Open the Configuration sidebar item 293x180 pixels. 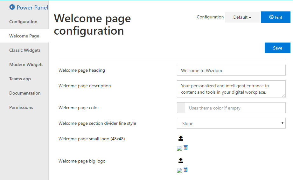pyautogui.click(x=23, y=22)
